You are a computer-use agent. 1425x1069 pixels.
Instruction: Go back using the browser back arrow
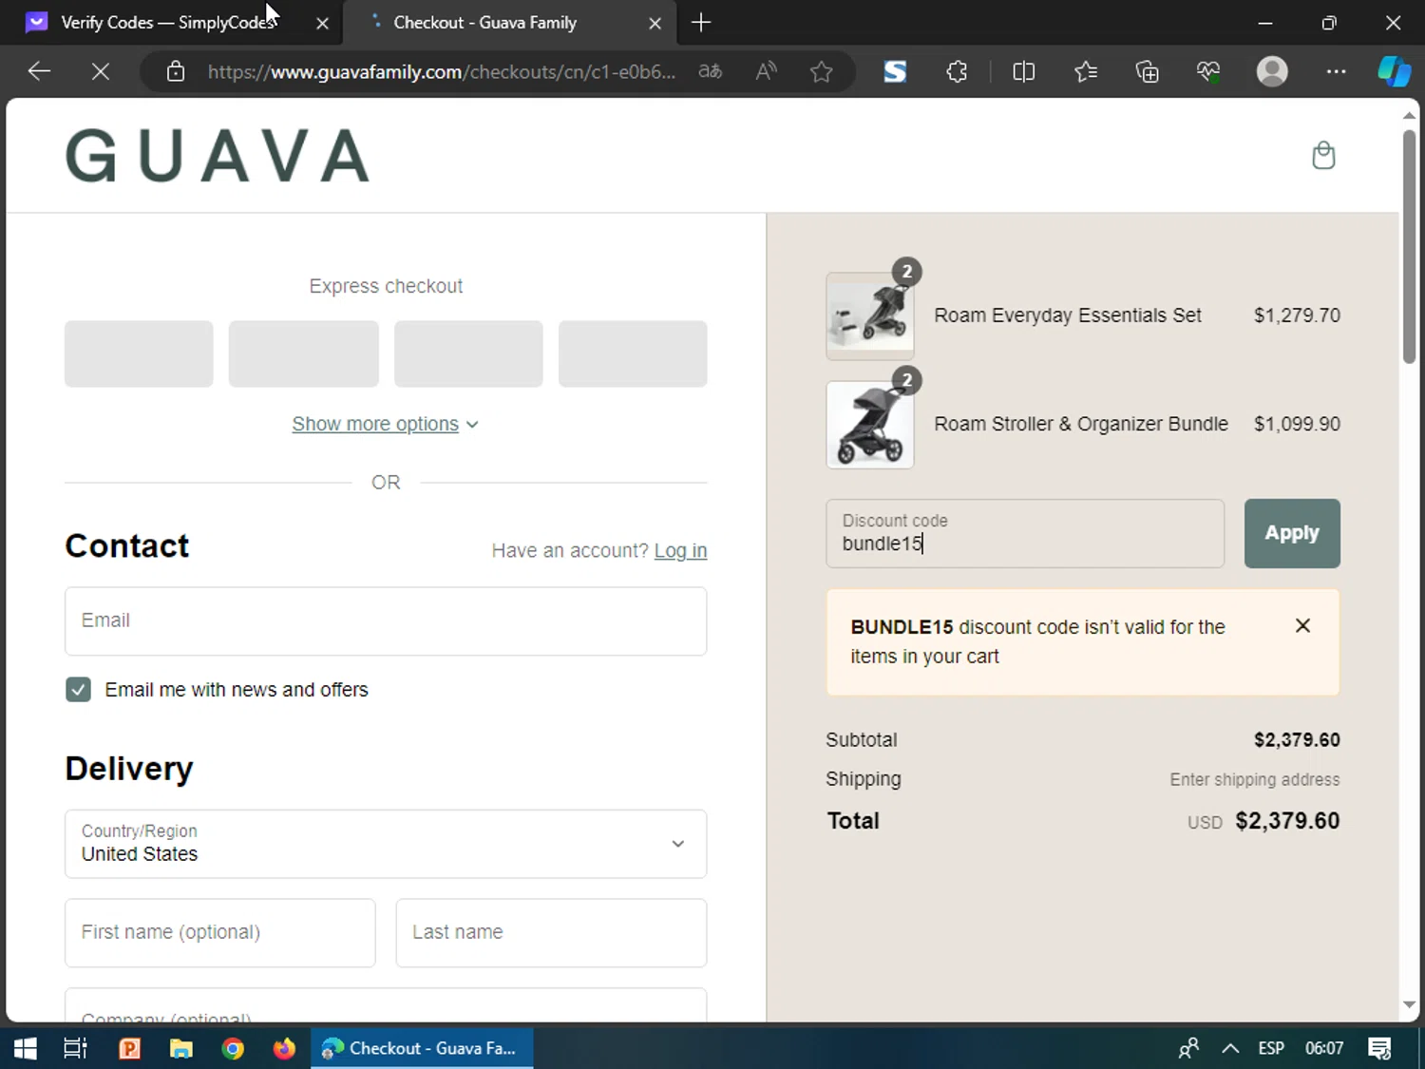click(x=39, y=71)
